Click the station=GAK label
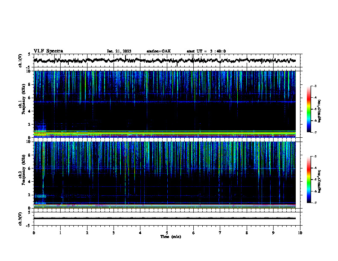338x261 pixels. pyautogui.click(x=159, y=51)
